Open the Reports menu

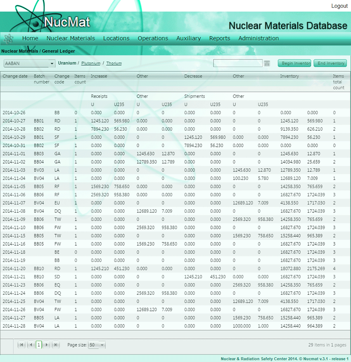(220, 38)
